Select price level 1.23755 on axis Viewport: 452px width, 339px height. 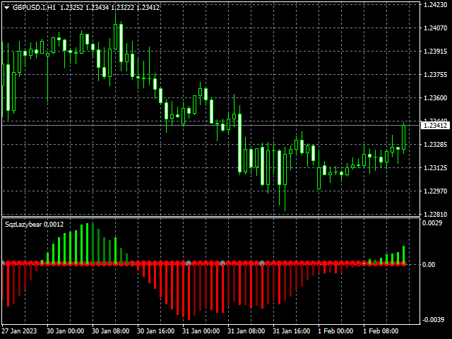[x=435, y=75]
